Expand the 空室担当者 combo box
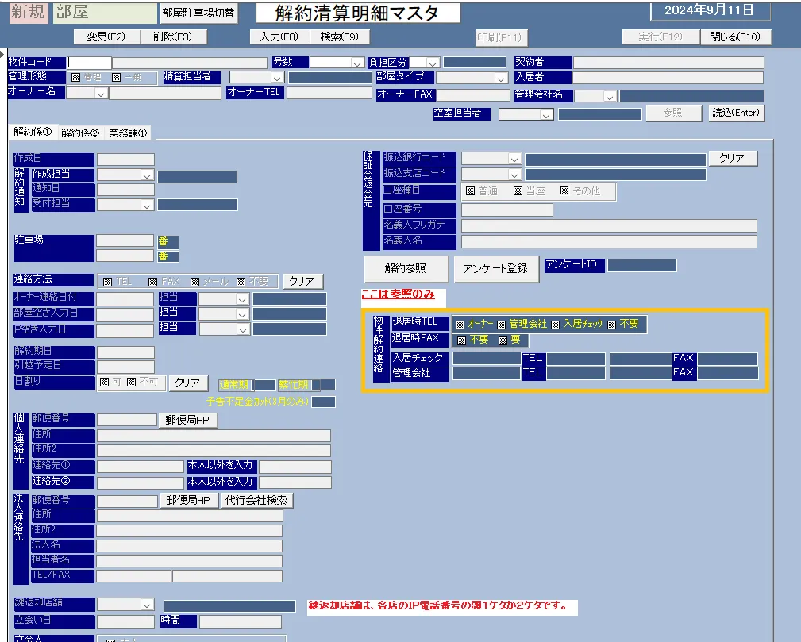Viewport: 801px width, 642px height. coord(546,114)
